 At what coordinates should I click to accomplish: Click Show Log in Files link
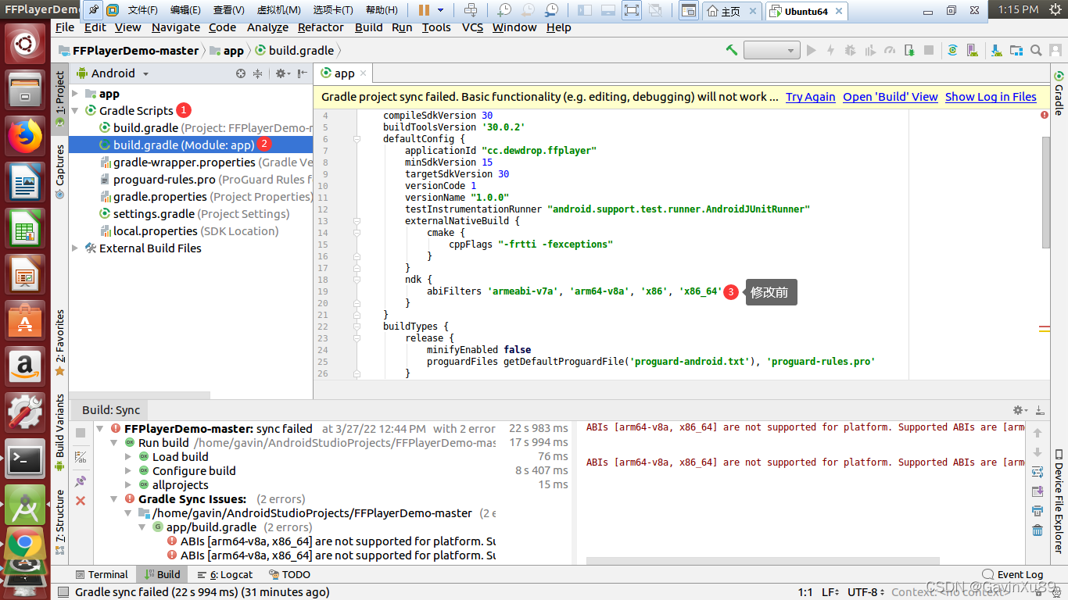pos(991,97)
